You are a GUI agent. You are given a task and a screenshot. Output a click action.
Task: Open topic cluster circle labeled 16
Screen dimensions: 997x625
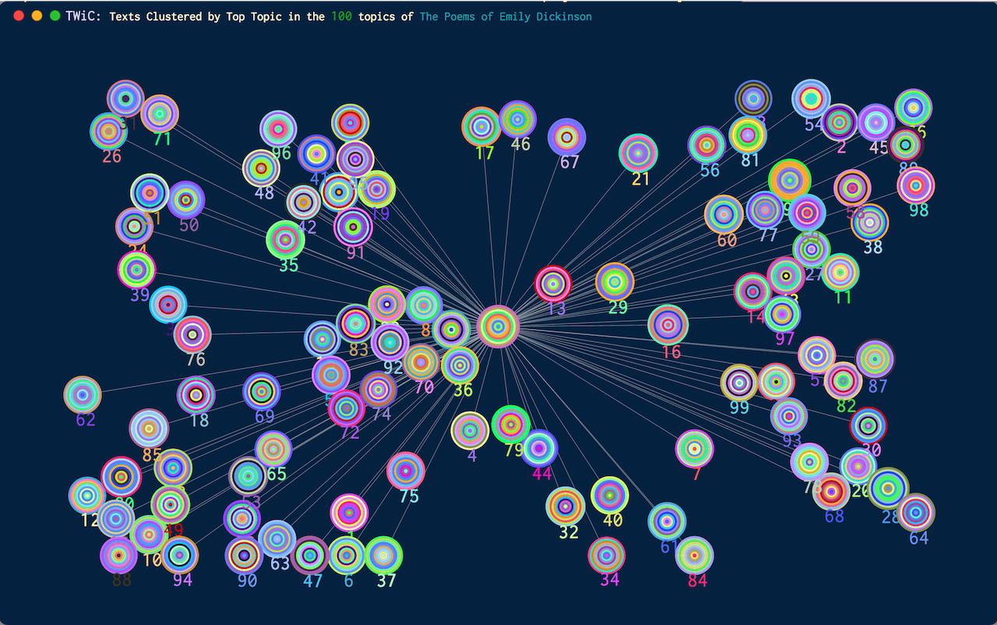(x=668, y=324)
